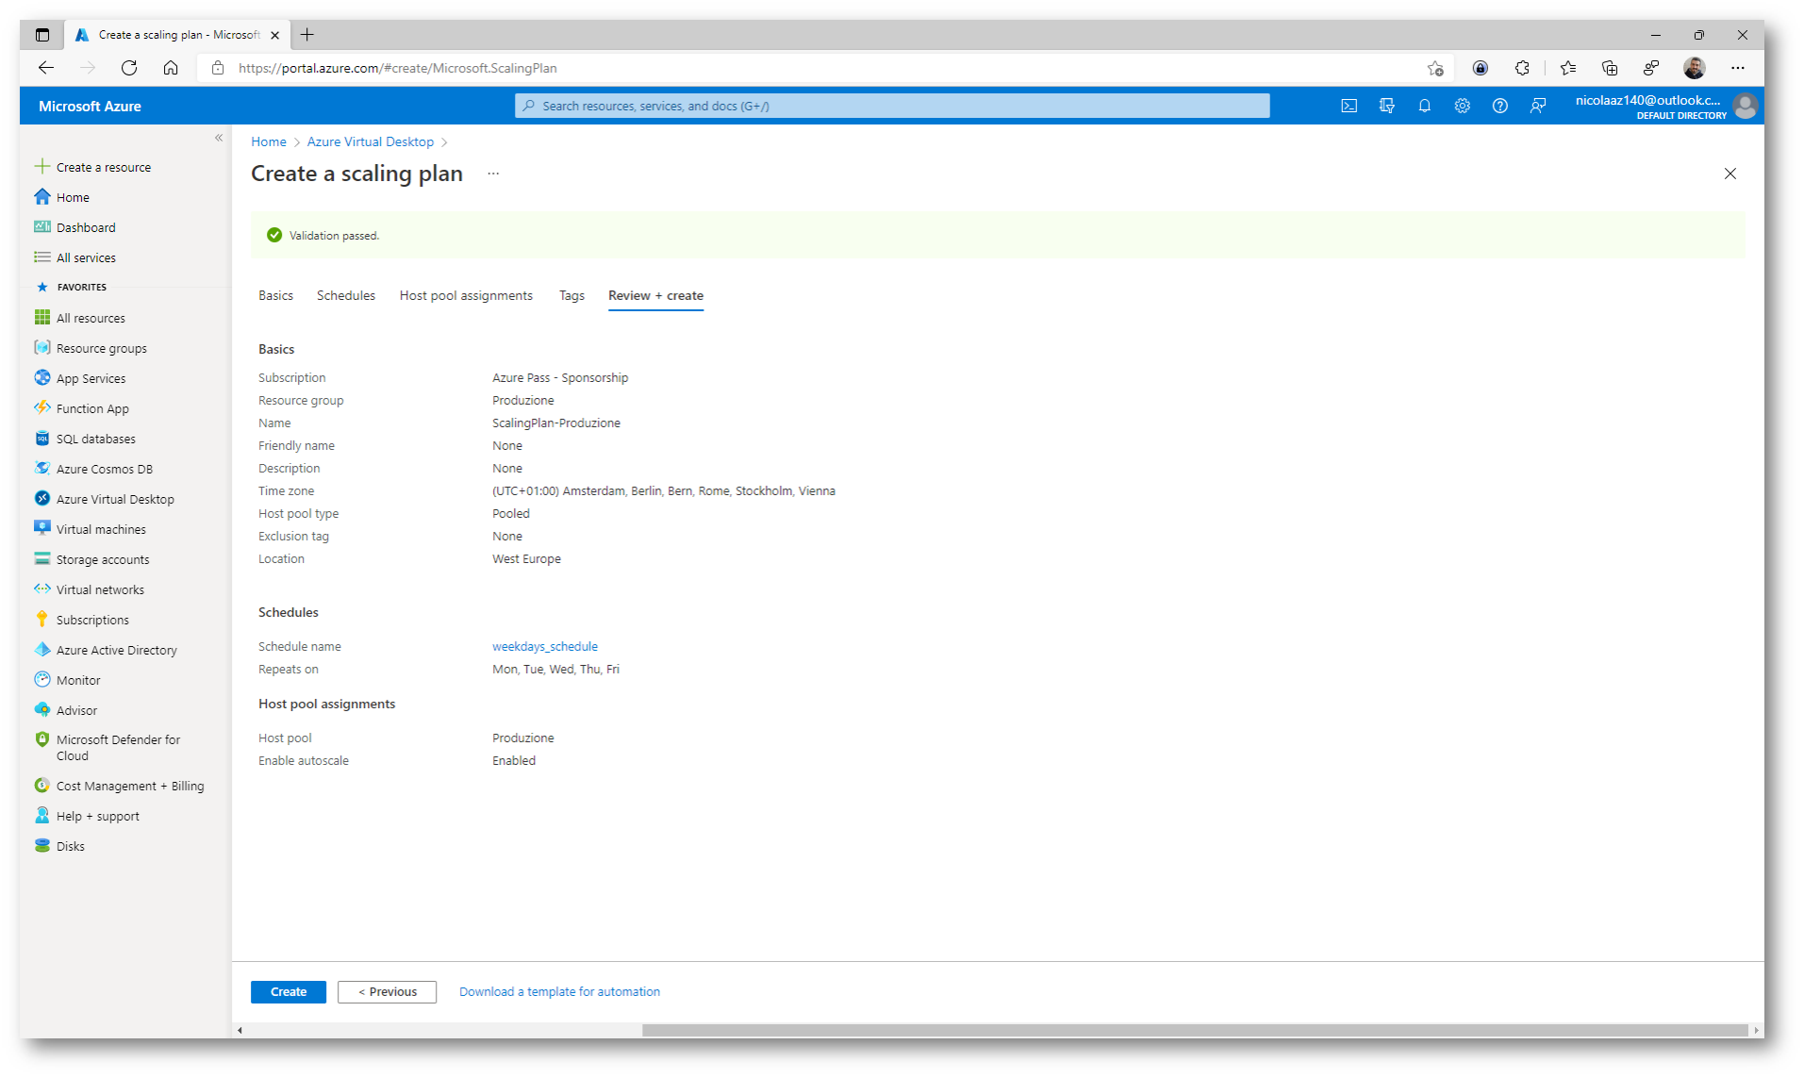Click the Microsoft Azure logo text
Screen dimensions: 1804x1078
tap(90, 107)
